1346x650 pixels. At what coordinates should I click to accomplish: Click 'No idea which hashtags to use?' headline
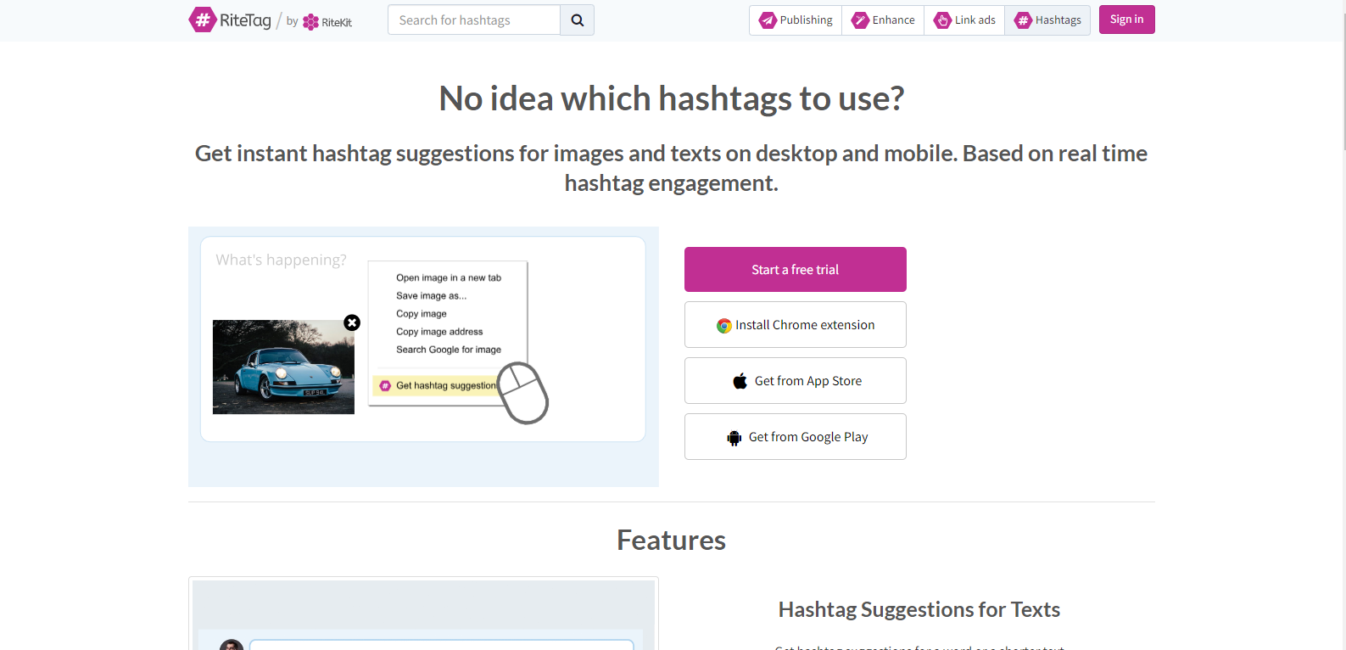[671, 98]
